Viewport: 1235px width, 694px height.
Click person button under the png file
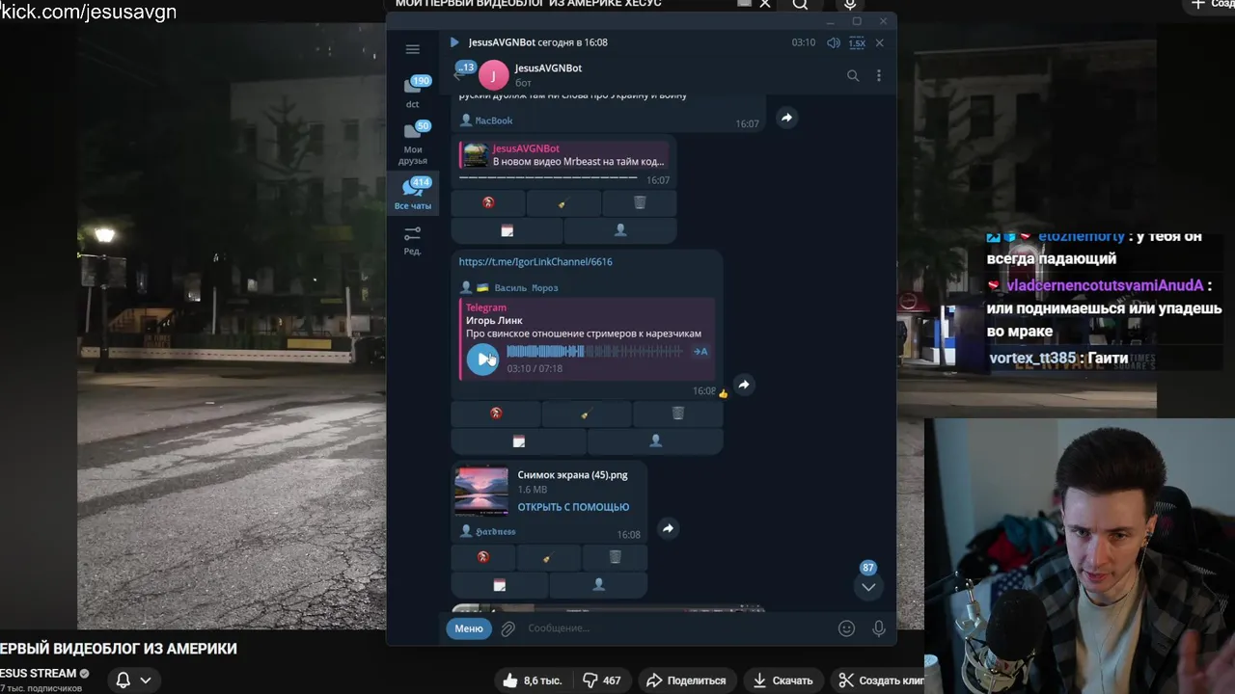(x=598, y=585)
